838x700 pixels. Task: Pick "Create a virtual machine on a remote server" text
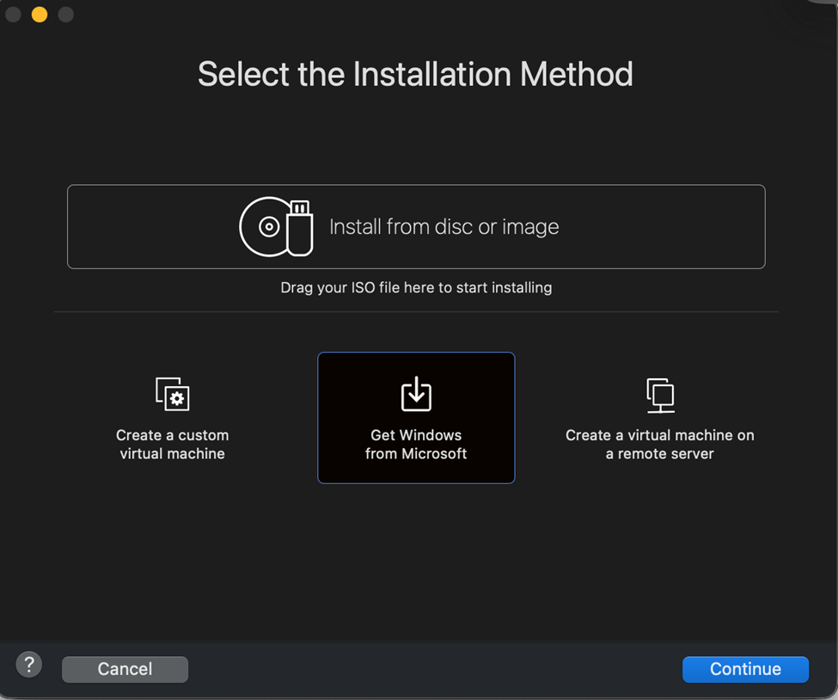tap(660, 445)
